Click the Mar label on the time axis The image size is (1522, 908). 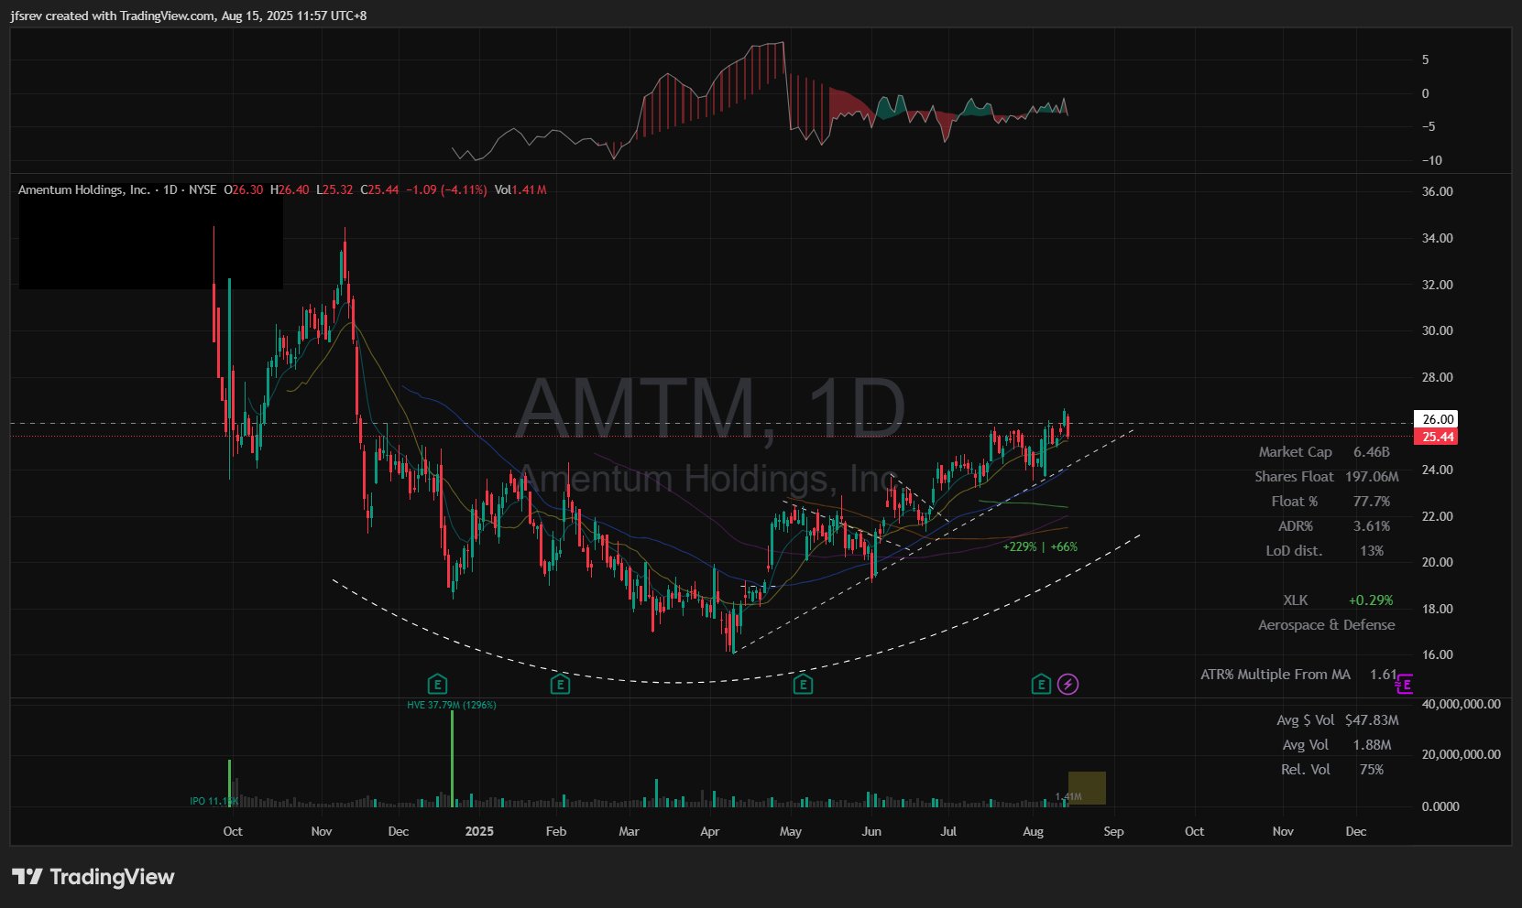(x=629, y=831)
